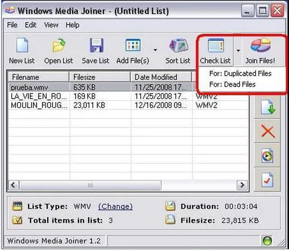Click the checkmark document icon in sidebar
Image resolution: width=289 pixels, height=251 pixels.
coord(268,180)
